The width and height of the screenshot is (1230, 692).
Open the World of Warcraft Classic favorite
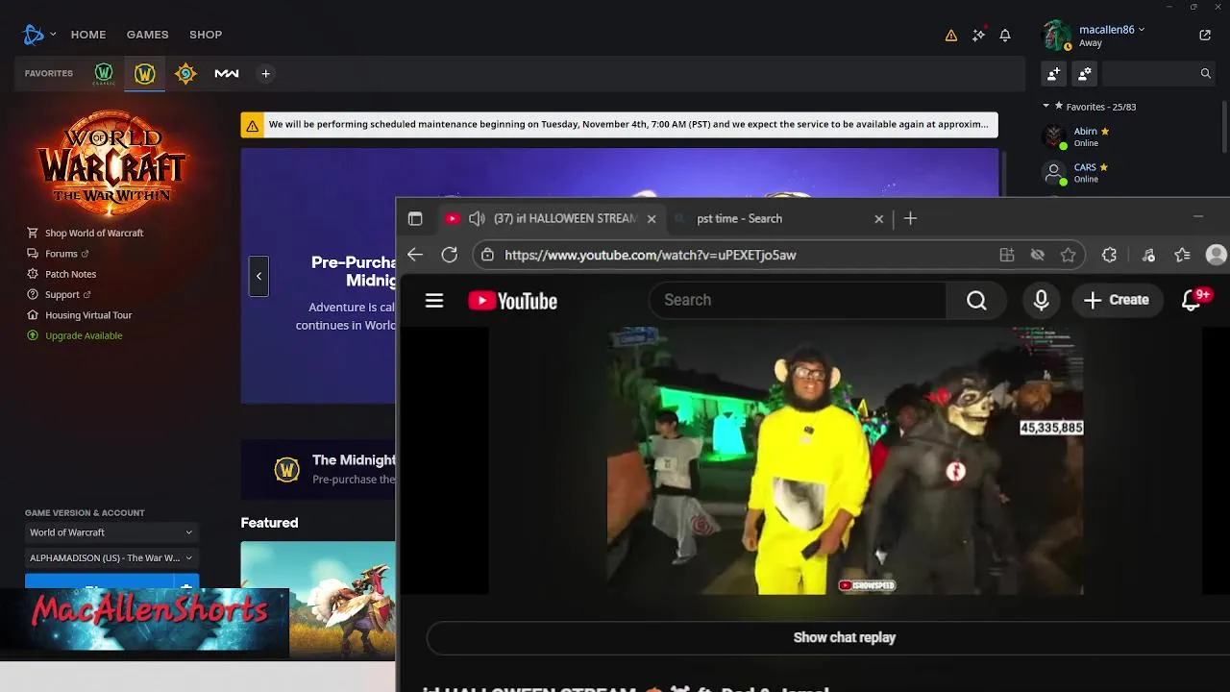(x=104, y=74)
